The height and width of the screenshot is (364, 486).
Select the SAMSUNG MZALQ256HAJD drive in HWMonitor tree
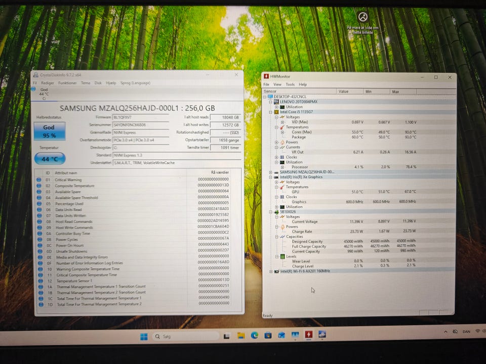click(x=308, y=172)
